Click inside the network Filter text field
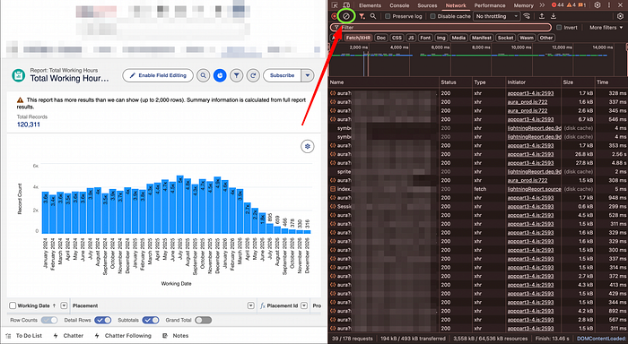Viewport: 628px width, 344px height. tap(440, 28)
